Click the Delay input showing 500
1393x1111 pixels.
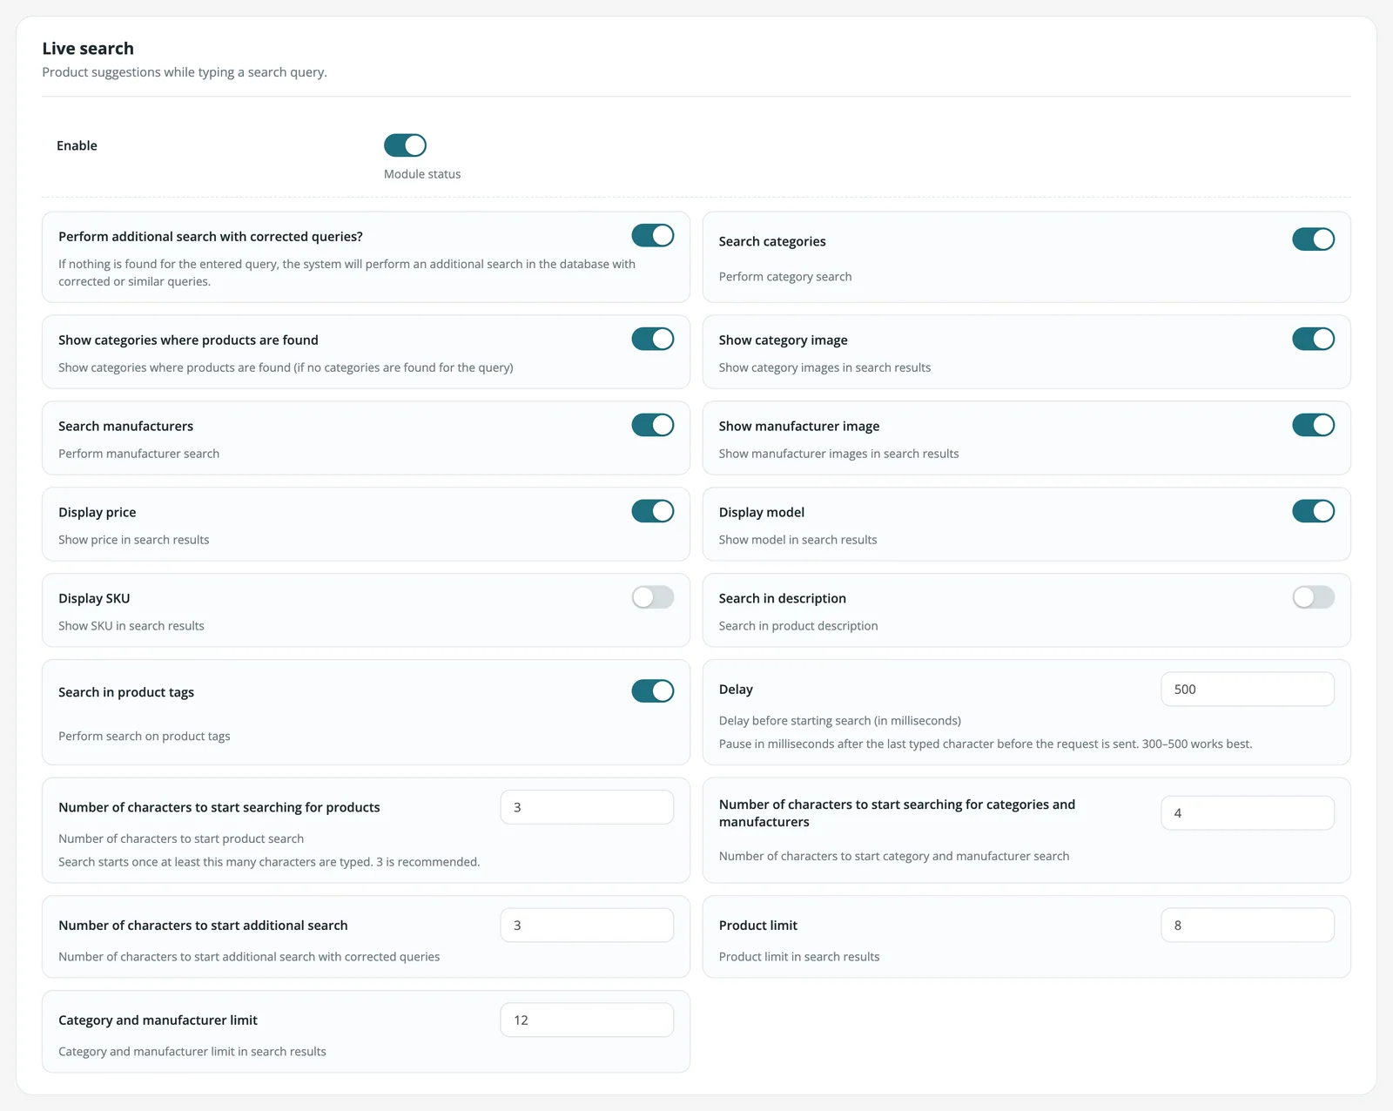(x=1248, y=690)
